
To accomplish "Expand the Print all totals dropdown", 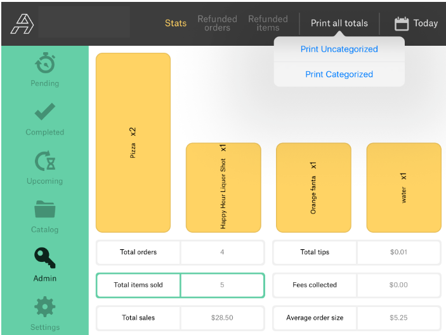I will tap(339, 24).
